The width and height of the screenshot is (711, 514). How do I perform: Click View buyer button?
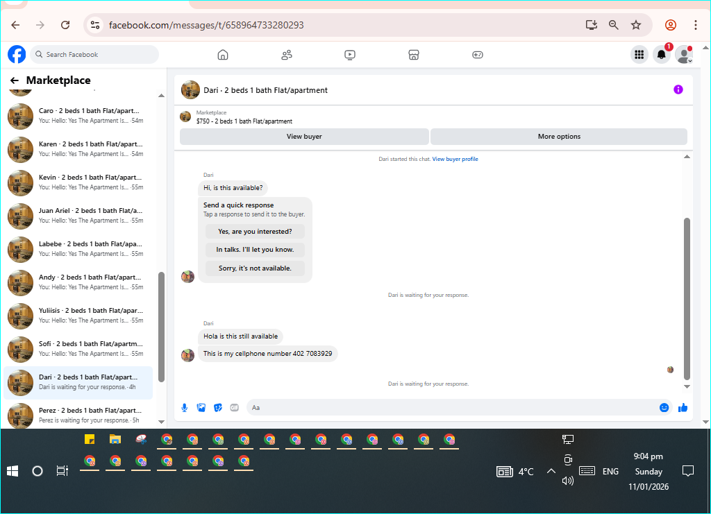304,137
